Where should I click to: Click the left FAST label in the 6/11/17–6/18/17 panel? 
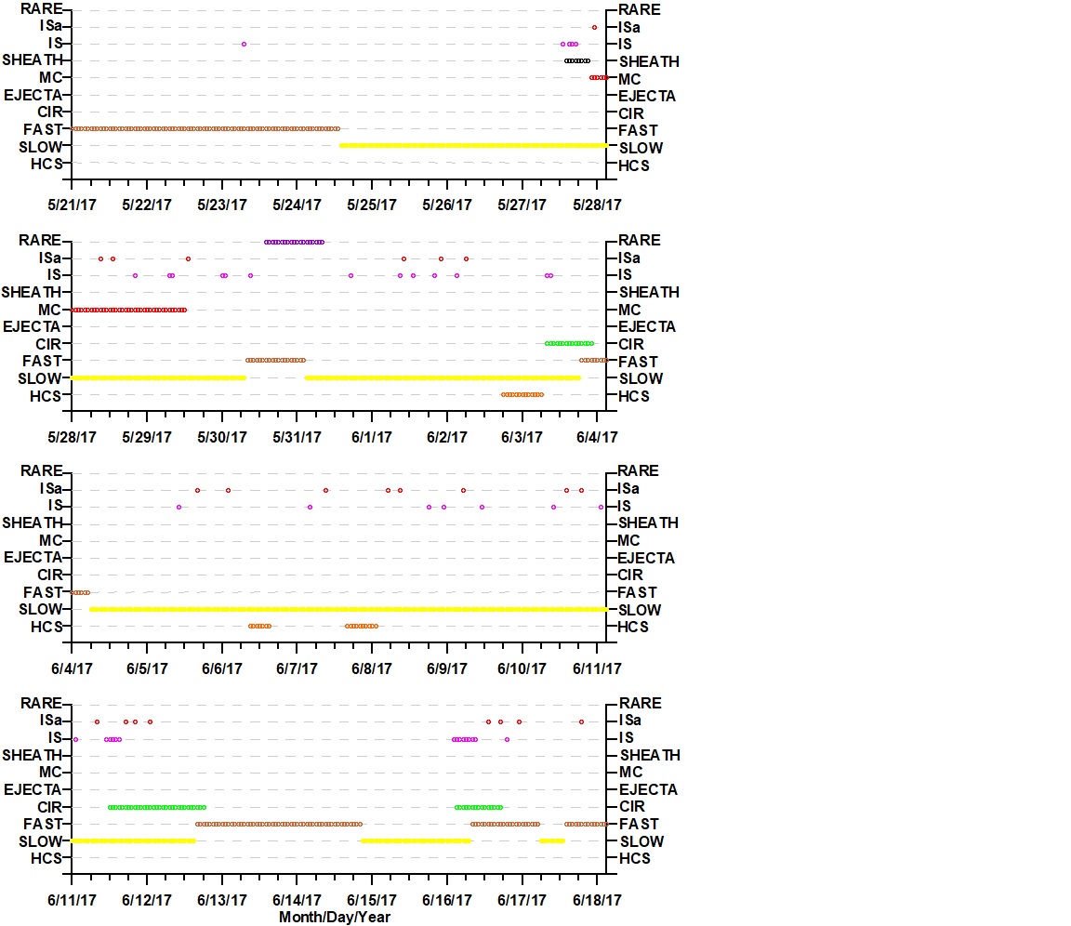[43, 825]
